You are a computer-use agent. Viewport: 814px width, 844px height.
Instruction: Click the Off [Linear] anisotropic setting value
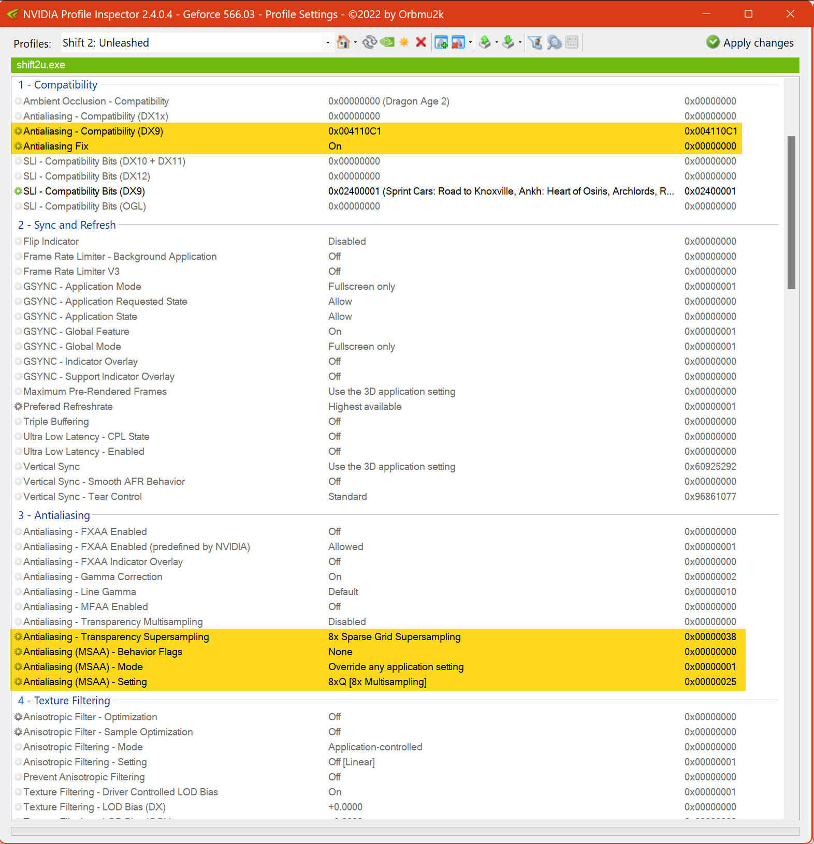351,762
